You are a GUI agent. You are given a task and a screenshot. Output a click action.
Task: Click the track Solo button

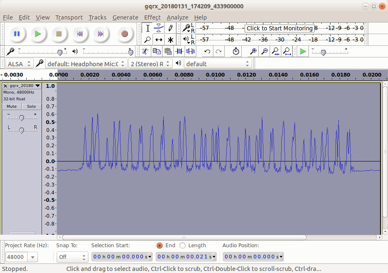[31, 107]
